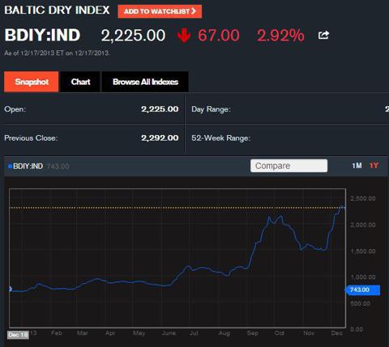Click the red down arrow icon
This screenshot has height=347, width=389.
coord(184,36)
